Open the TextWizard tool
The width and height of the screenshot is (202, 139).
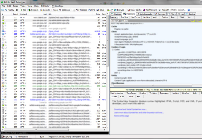tap(150, 10)
